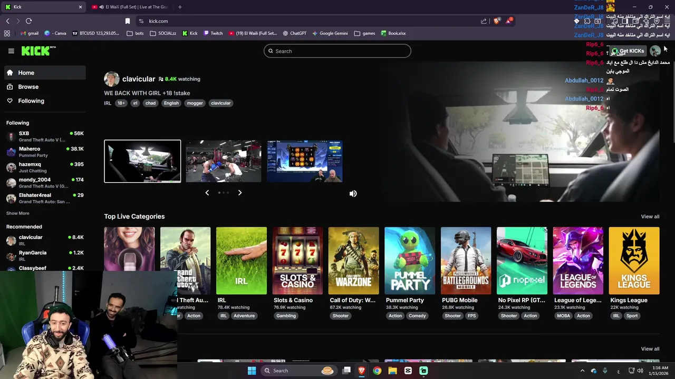Open a new browser tab
The width and height of the screenshot is (675, 379).
(x=180, y=7)
